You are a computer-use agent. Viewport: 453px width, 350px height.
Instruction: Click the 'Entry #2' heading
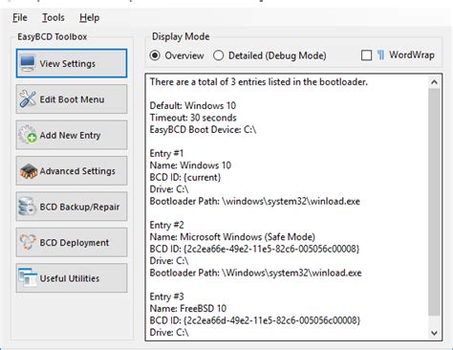(166, 225)
